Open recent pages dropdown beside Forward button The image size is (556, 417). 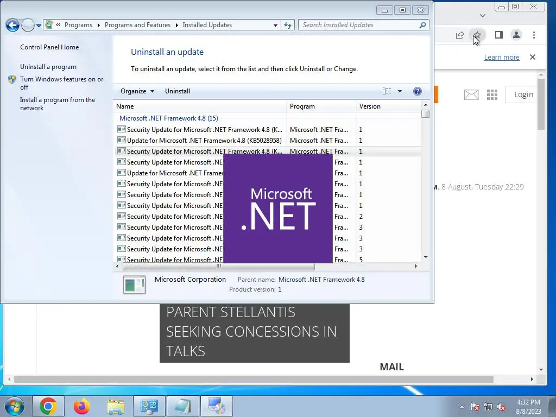coord(39,26)
